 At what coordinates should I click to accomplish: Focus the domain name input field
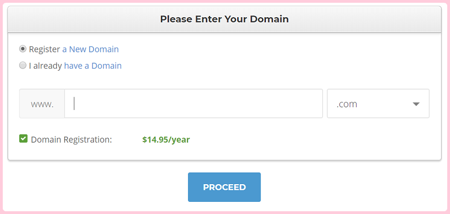pos(193,103)
